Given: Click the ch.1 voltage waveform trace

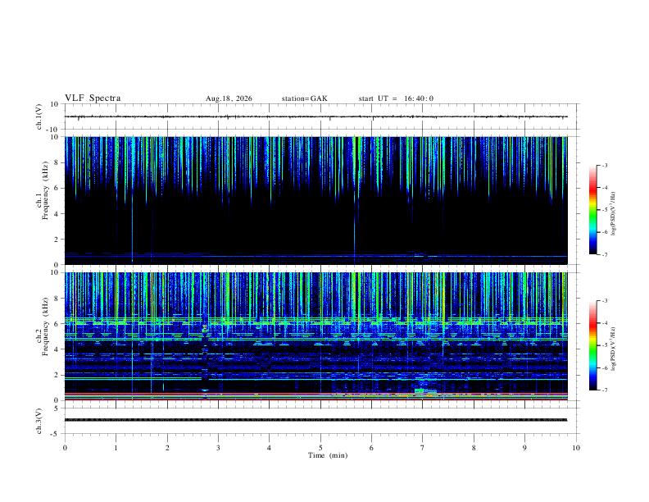Looking at the screenshot, I should pos(315,116).
